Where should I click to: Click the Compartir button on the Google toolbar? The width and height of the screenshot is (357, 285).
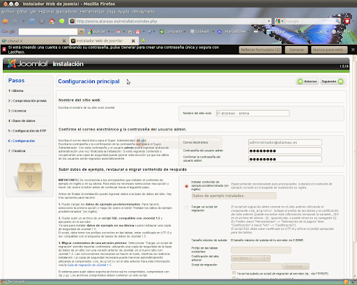172,31
